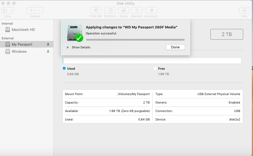Viewport: 253px width, 156px height.
Task: Select the Erase tool
Action: 124,10
